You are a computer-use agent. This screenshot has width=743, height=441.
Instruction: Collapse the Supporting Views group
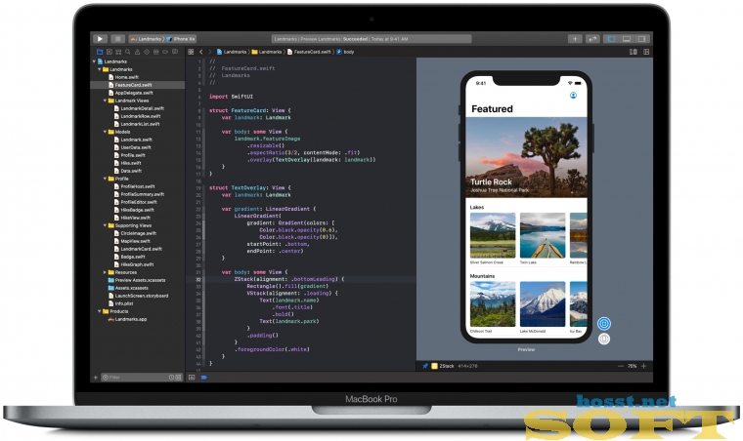pyautogui.click(x=105, y=225)
